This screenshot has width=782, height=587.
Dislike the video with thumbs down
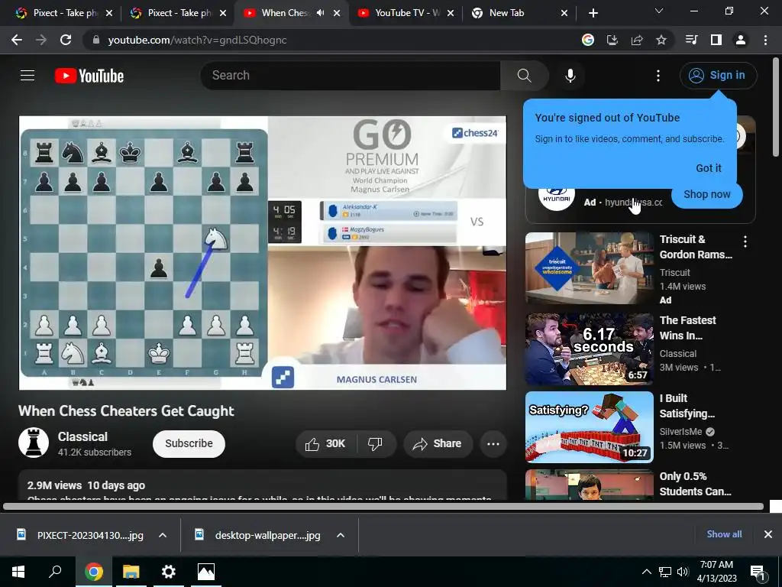(375, 444)
